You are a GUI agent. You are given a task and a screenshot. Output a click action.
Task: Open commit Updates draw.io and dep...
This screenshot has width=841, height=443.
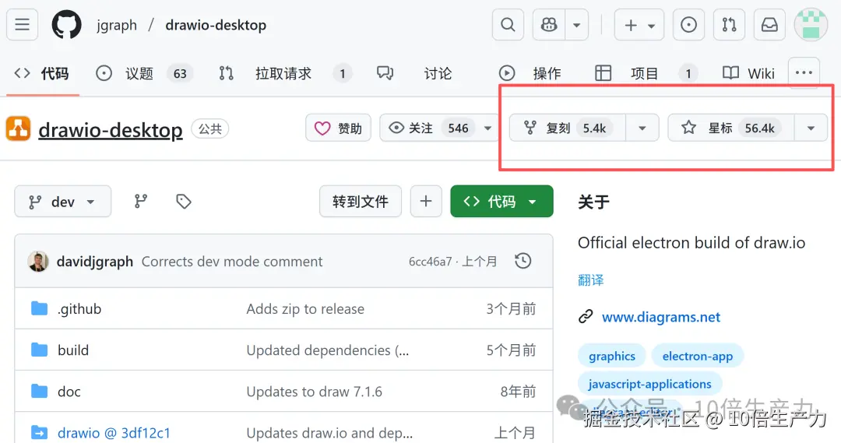(329, 433)
